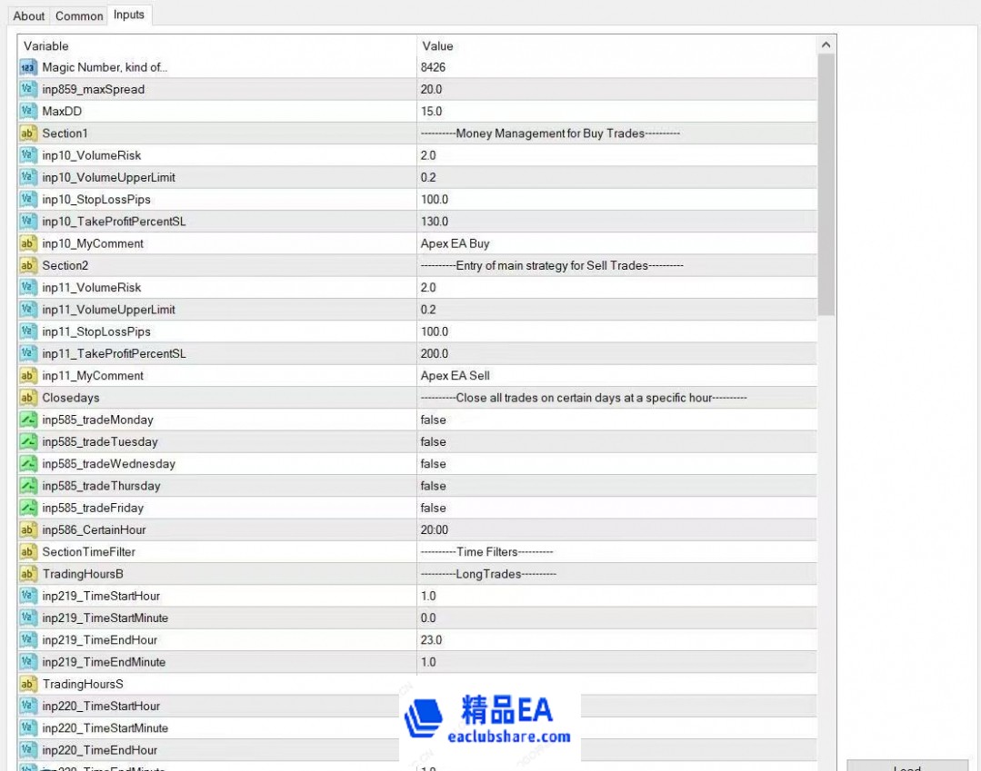
Task: Toggle the inp585_tradeWednesday false value
Action: (434, 464)
